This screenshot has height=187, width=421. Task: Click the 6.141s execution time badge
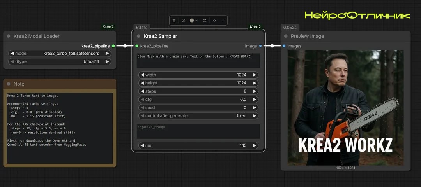click(142, 28)
